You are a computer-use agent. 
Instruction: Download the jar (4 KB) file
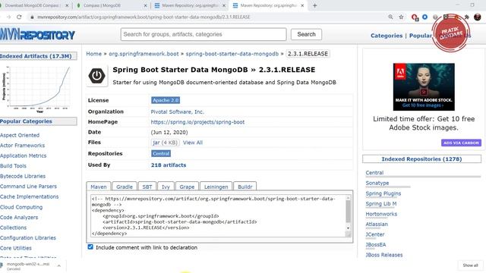coord(166,143)
